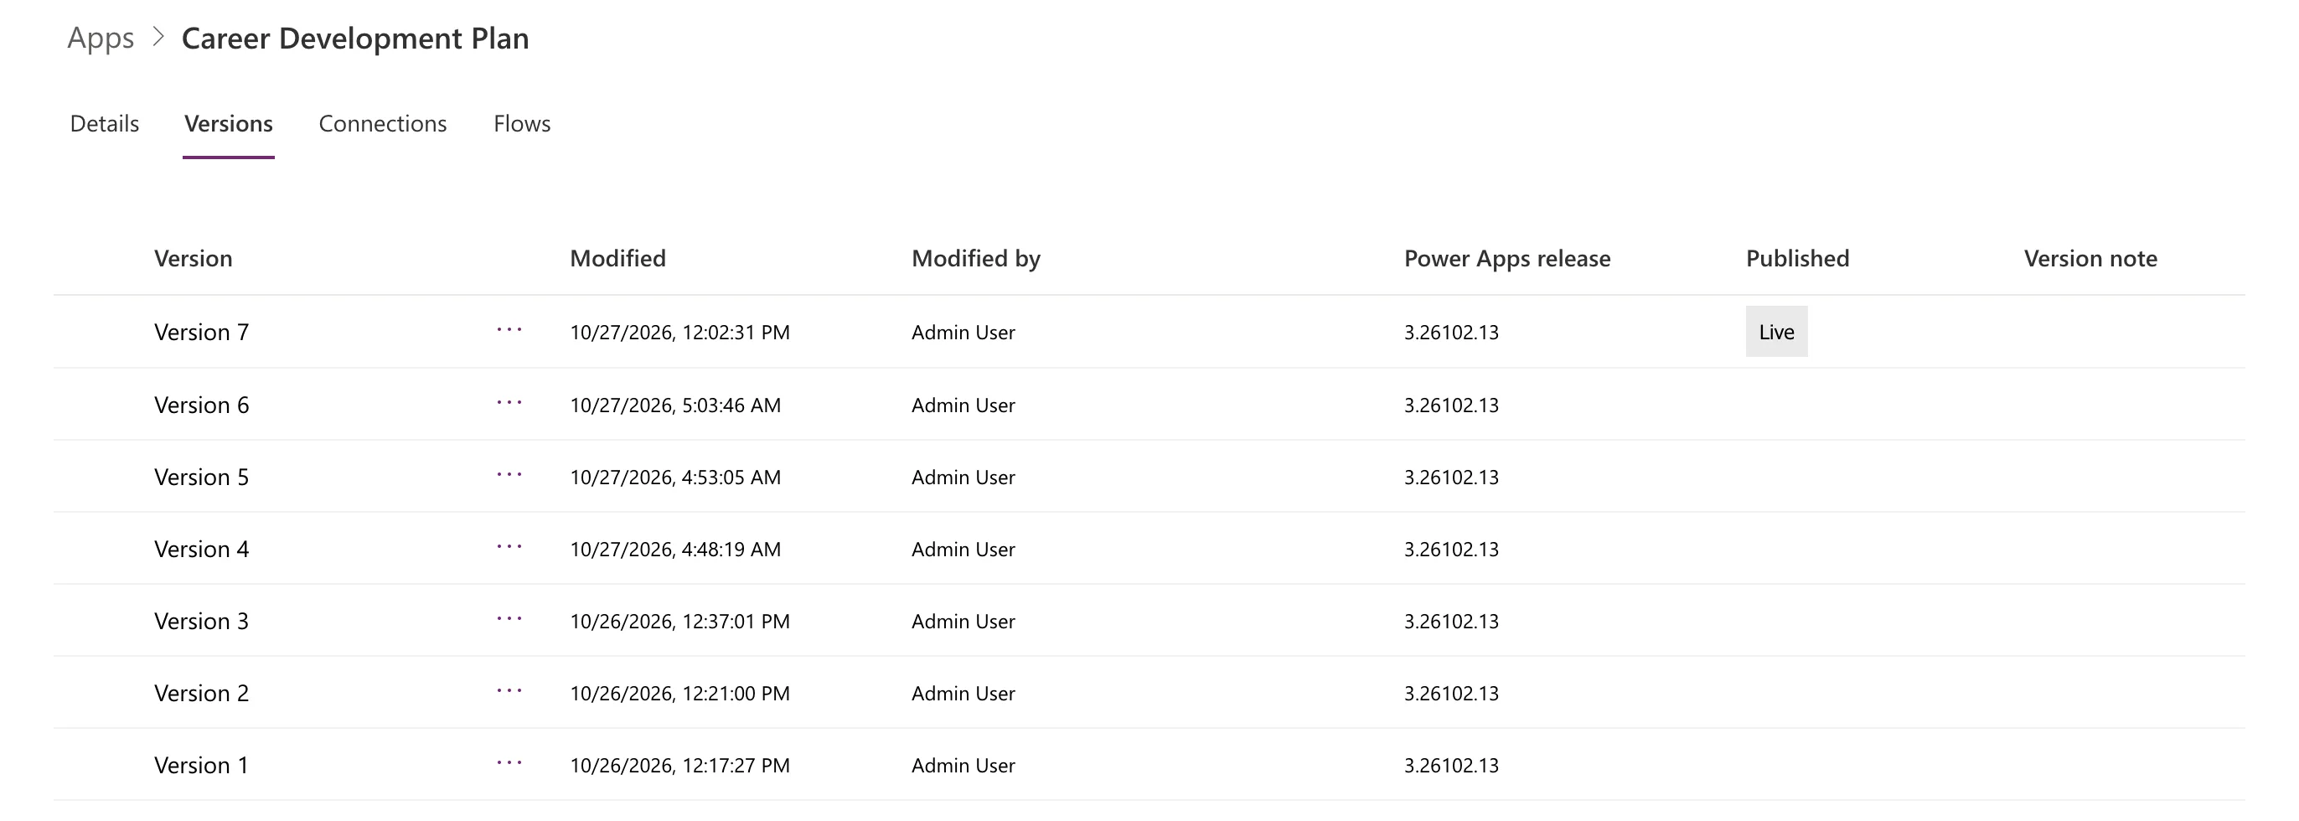Open more options for Version 2
The image size is (2299, 821).
click(x=509, y=692)
